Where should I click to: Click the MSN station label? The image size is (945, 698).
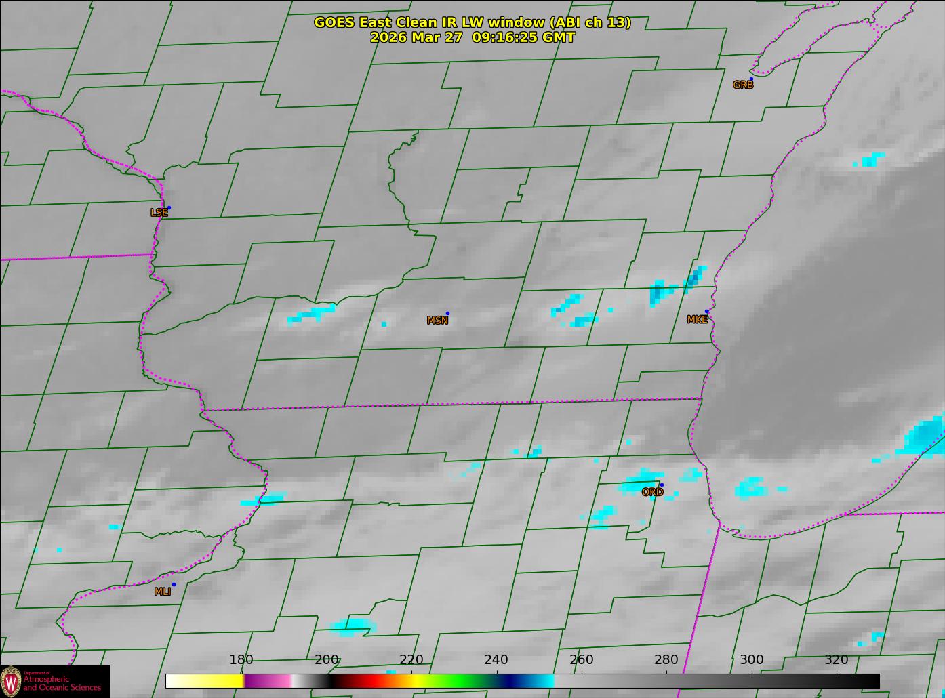pyautogui.click(x=437, y=321)
